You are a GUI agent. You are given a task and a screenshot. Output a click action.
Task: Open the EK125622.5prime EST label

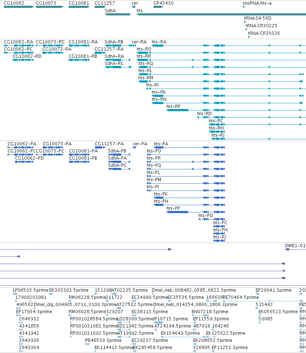coord(226,333)
